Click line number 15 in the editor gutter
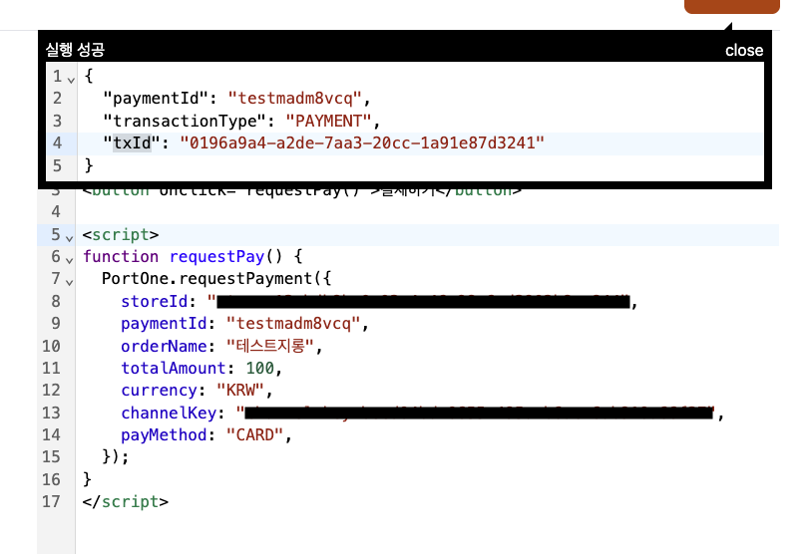812x554 pixels. (51, 457)
